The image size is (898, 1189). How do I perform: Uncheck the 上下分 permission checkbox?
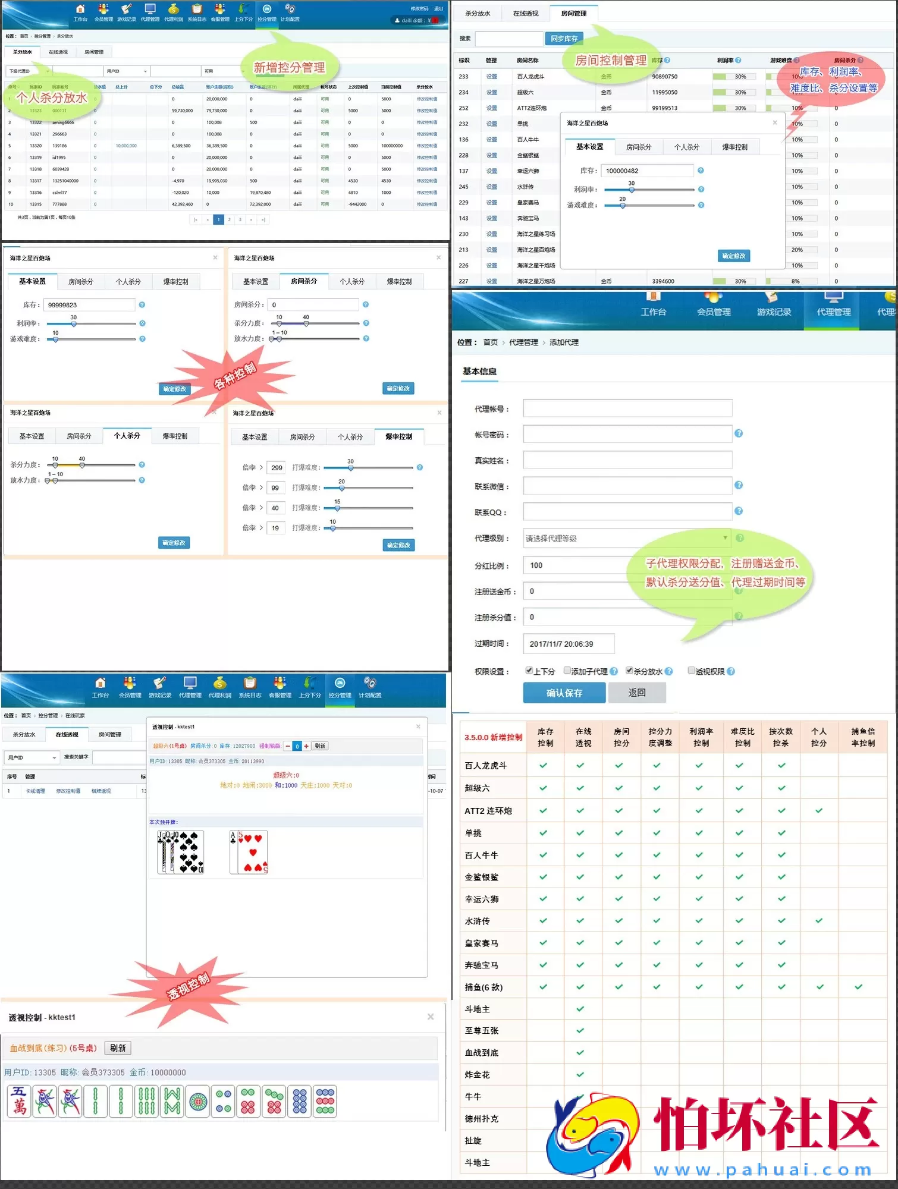pos(529,671)
